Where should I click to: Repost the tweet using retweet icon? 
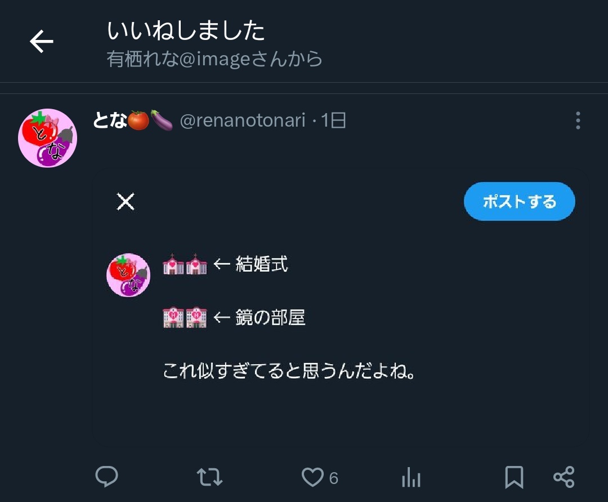pos(209,477)
